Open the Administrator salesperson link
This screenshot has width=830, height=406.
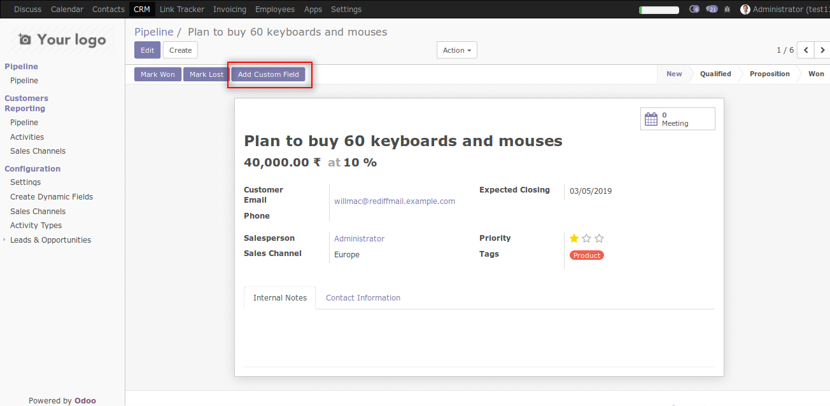(x=360, y=239)
